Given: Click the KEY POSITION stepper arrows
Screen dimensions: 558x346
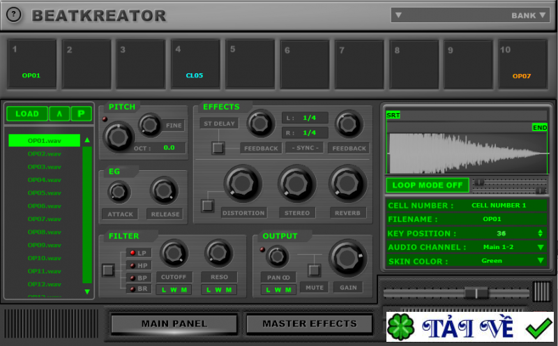Looking at the screenshot, I should tap(540, 233).
